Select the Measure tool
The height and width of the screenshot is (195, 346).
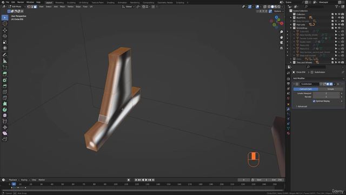[x=5, y=61]
